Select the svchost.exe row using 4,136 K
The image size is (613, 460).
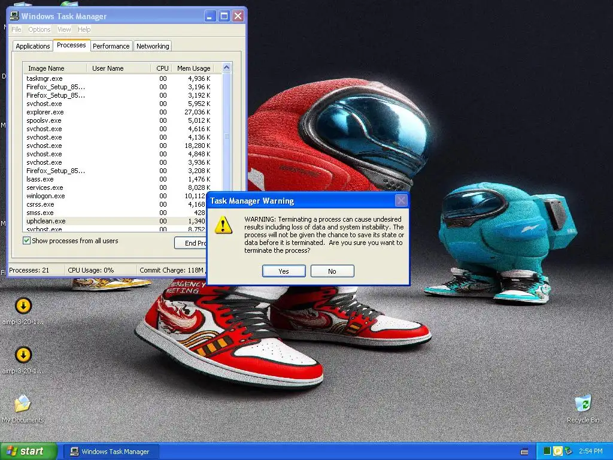[119, 137]
